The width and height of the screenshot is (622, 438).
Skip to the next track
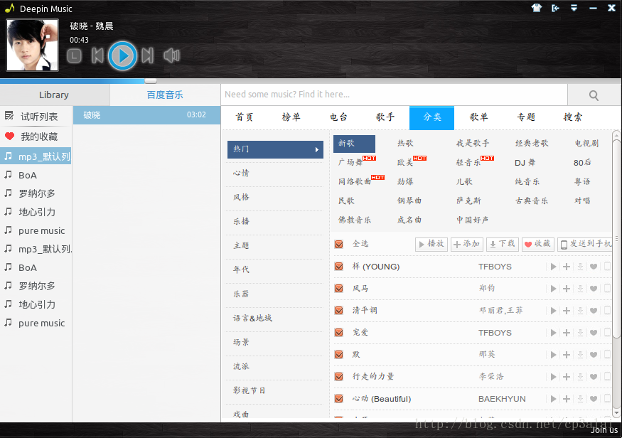[x=148, y=55]
